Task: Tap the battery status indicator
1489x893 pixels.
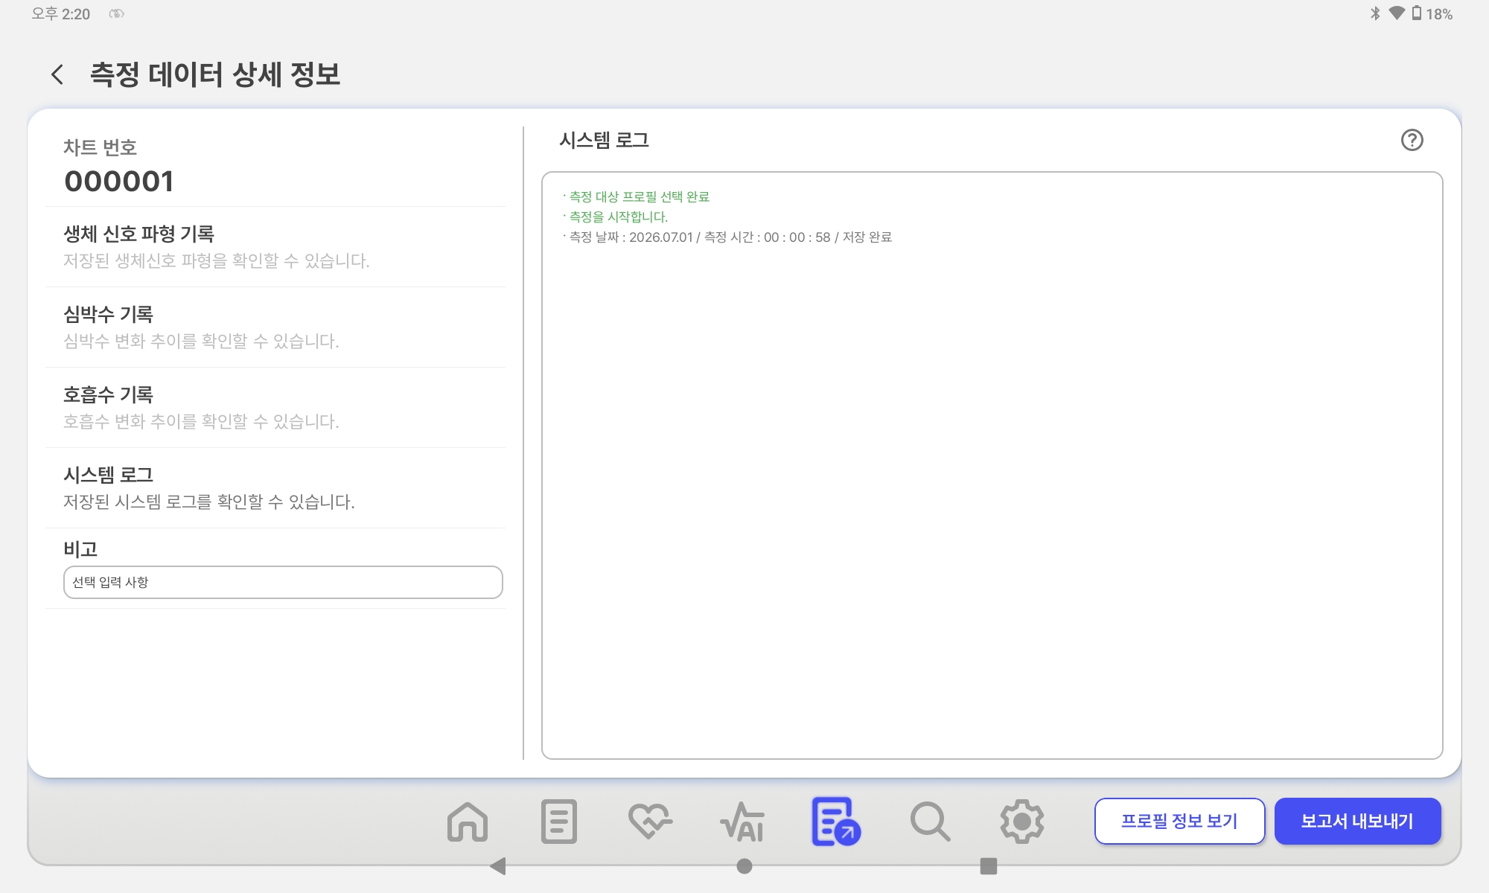Action: (x=1432, y=13)
